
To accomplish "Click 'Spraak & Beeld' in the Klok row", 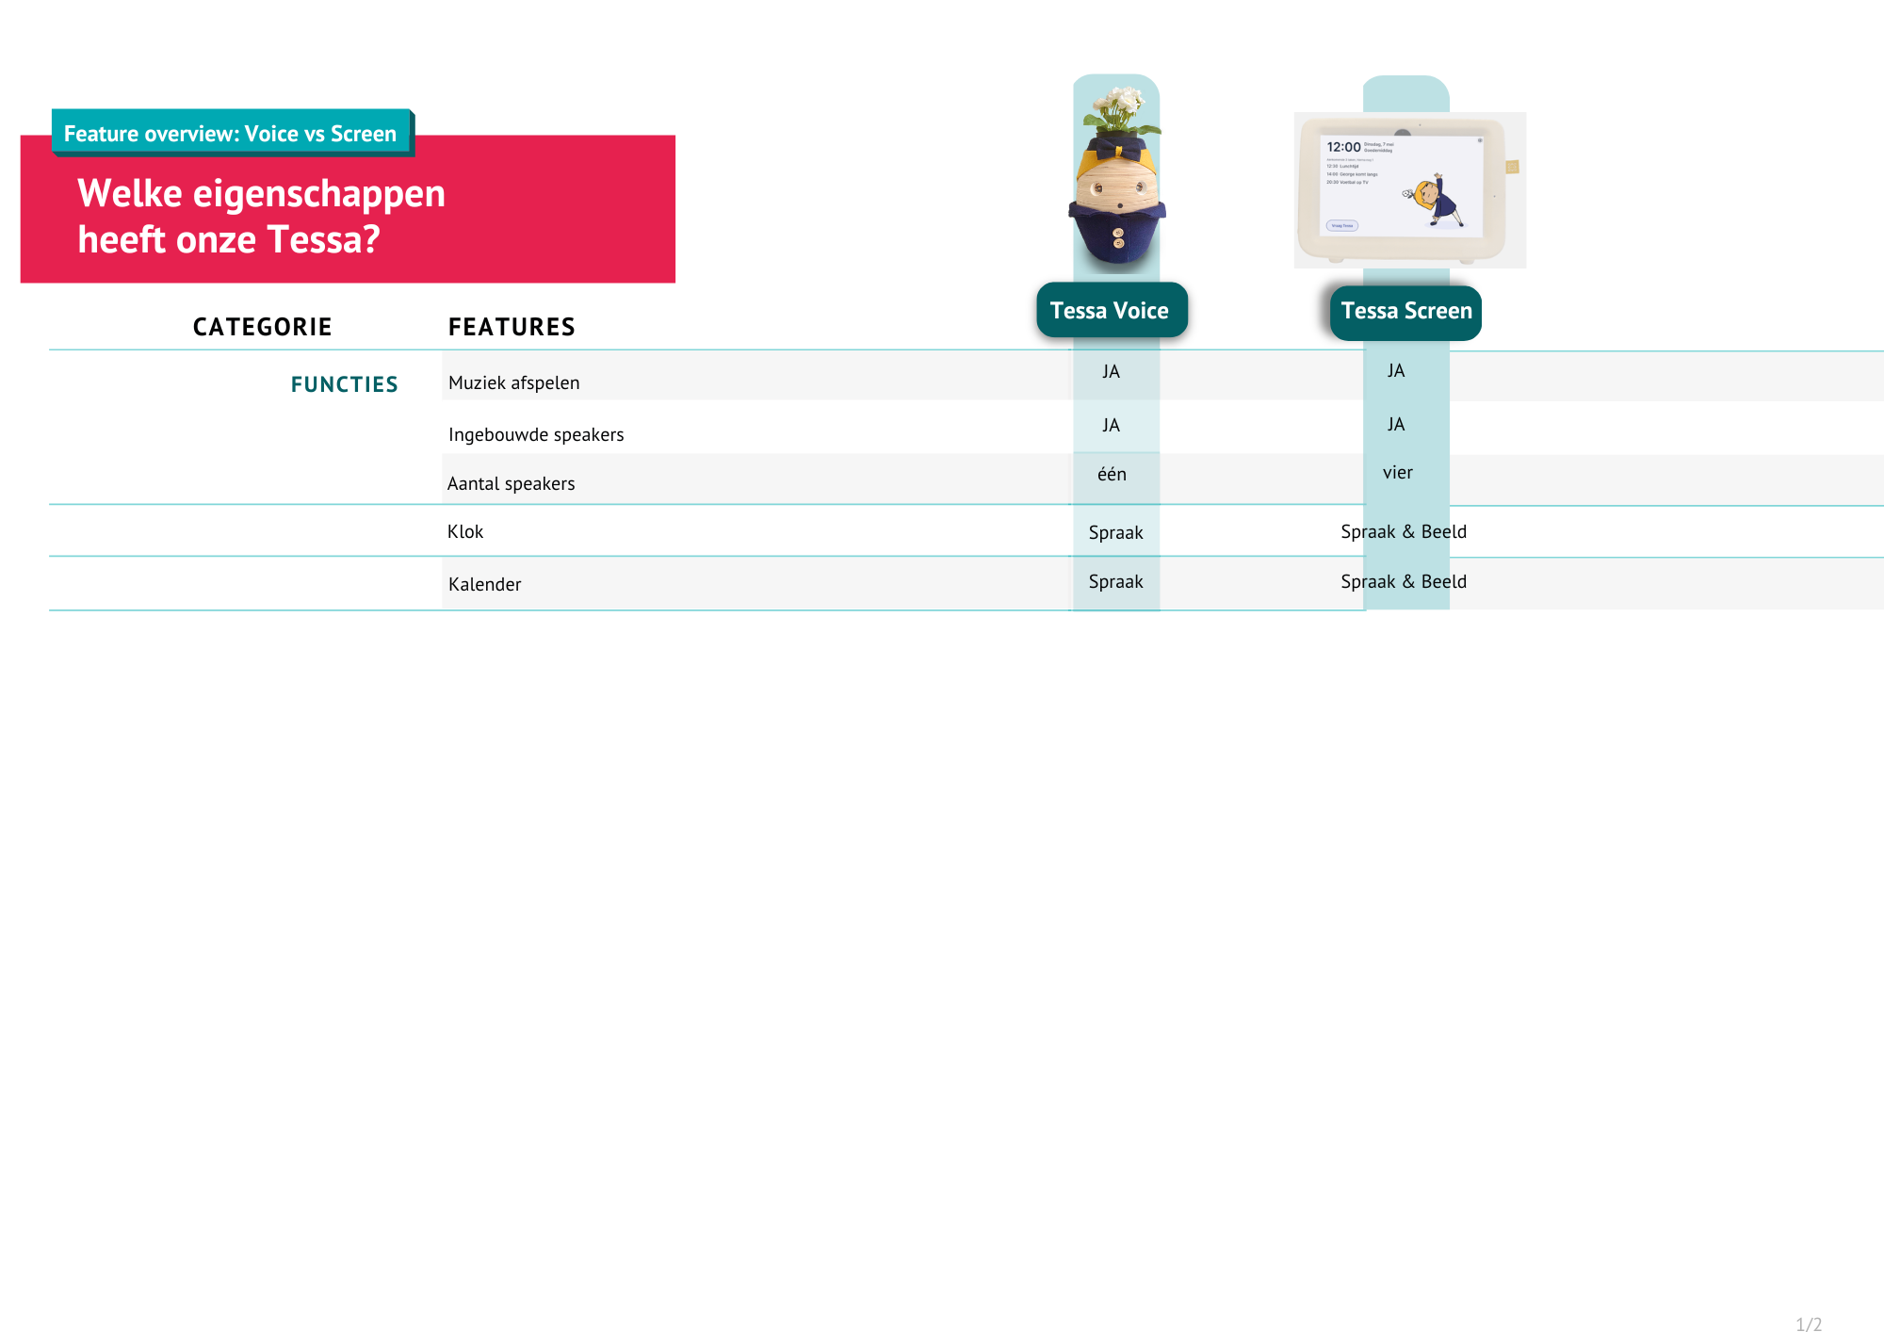I will click(1404, 531).
